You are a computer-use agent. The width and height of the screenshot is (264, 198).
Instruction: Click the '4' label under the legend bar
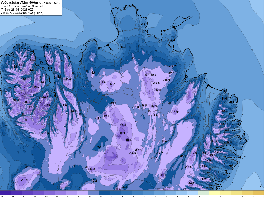click(253, 196)
